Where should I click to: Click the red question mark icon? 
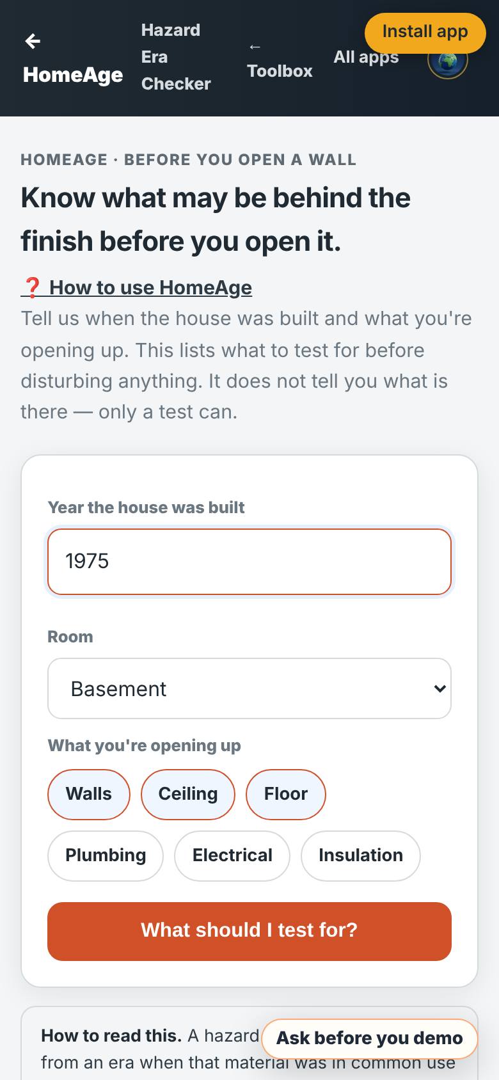(x=31, y=287)
